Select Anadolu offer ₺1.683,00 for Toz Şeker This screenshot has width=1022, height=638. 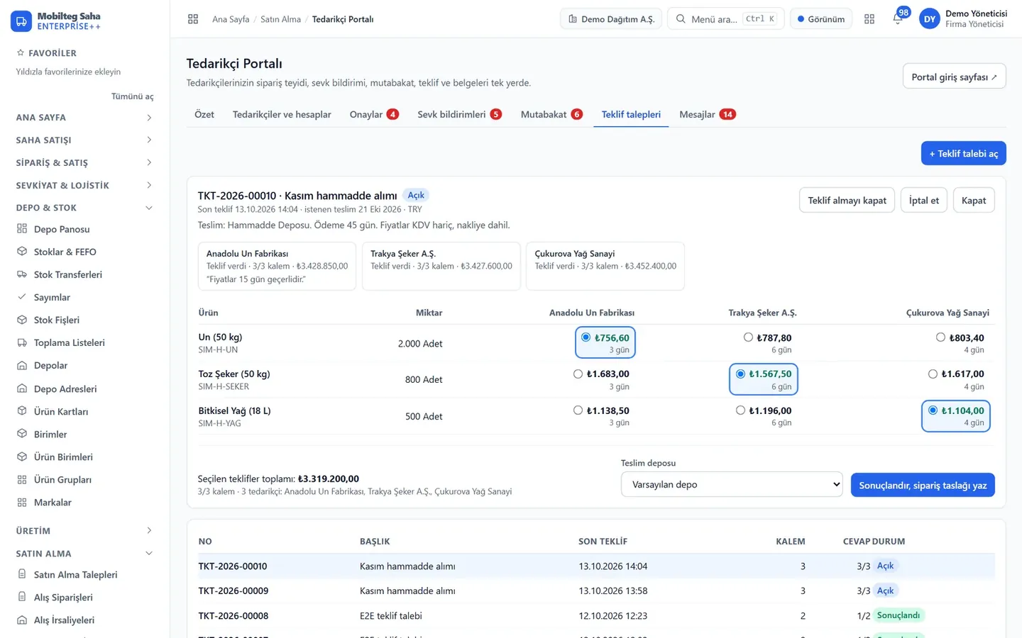(x=578, y=374)
